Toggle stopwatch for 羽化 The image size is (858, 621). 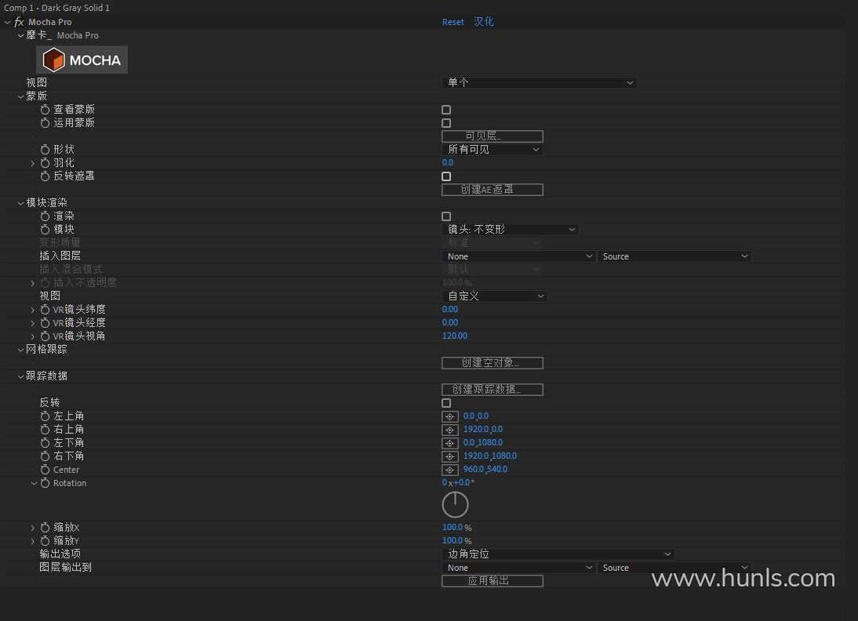pos(45,163)
